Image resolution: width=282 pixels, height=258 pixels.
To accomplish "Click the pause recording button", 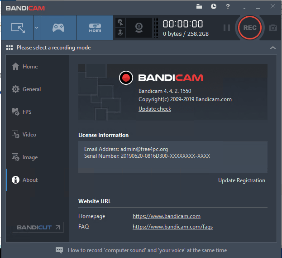I will pos(227,28).
